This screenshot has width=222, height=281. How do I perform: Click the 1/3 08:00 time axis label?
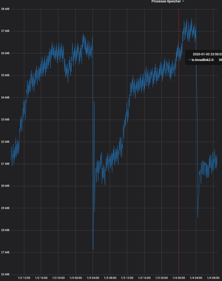(110, 278)
